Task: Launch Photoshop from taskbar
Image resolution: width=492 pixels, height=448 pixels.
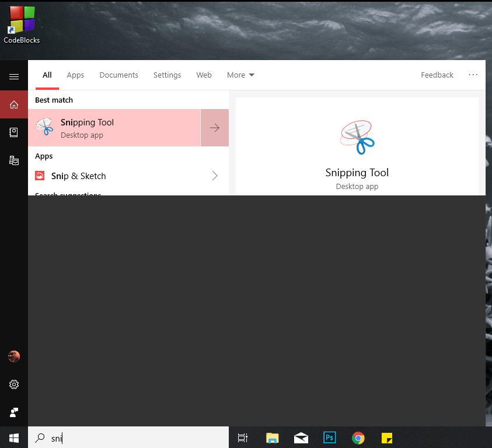Action: click(330, 437)
